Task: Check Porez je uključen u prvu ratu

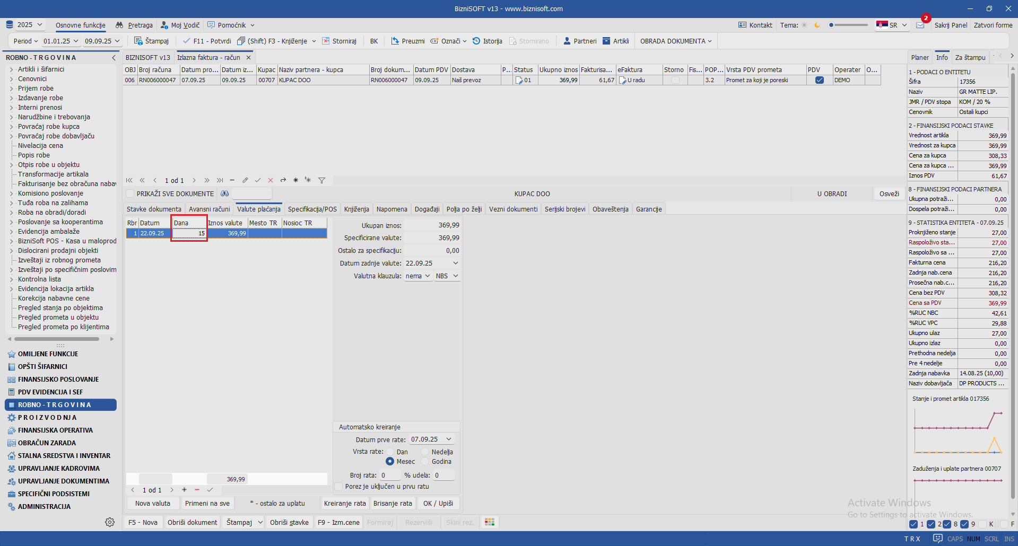Action: (339, 487)
